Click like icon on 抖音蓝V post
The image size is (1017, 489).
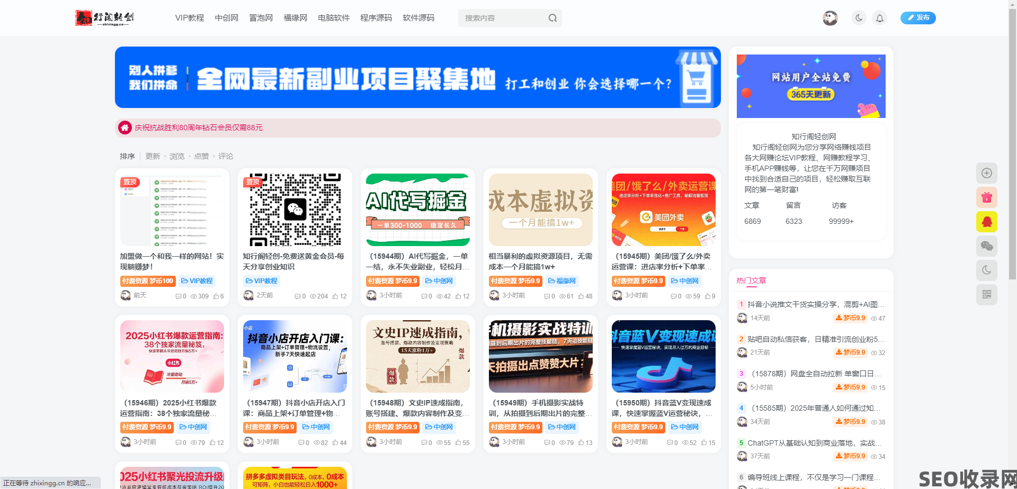click(704, 443)
